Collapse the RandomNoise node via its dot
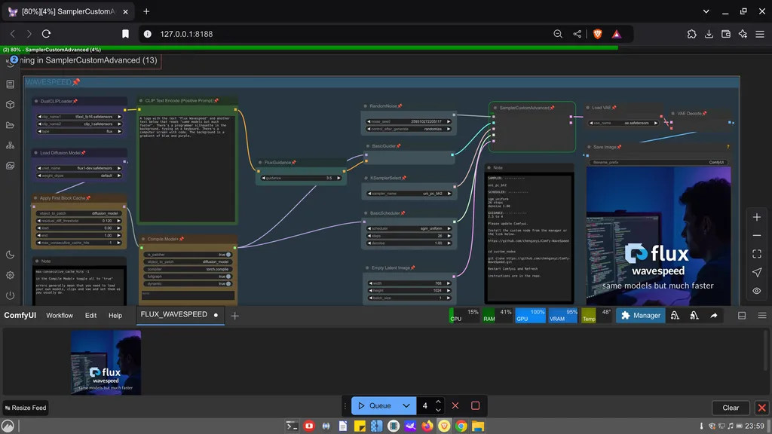Image resolution: width=772 pixels, height=434 pixels. 366,105
